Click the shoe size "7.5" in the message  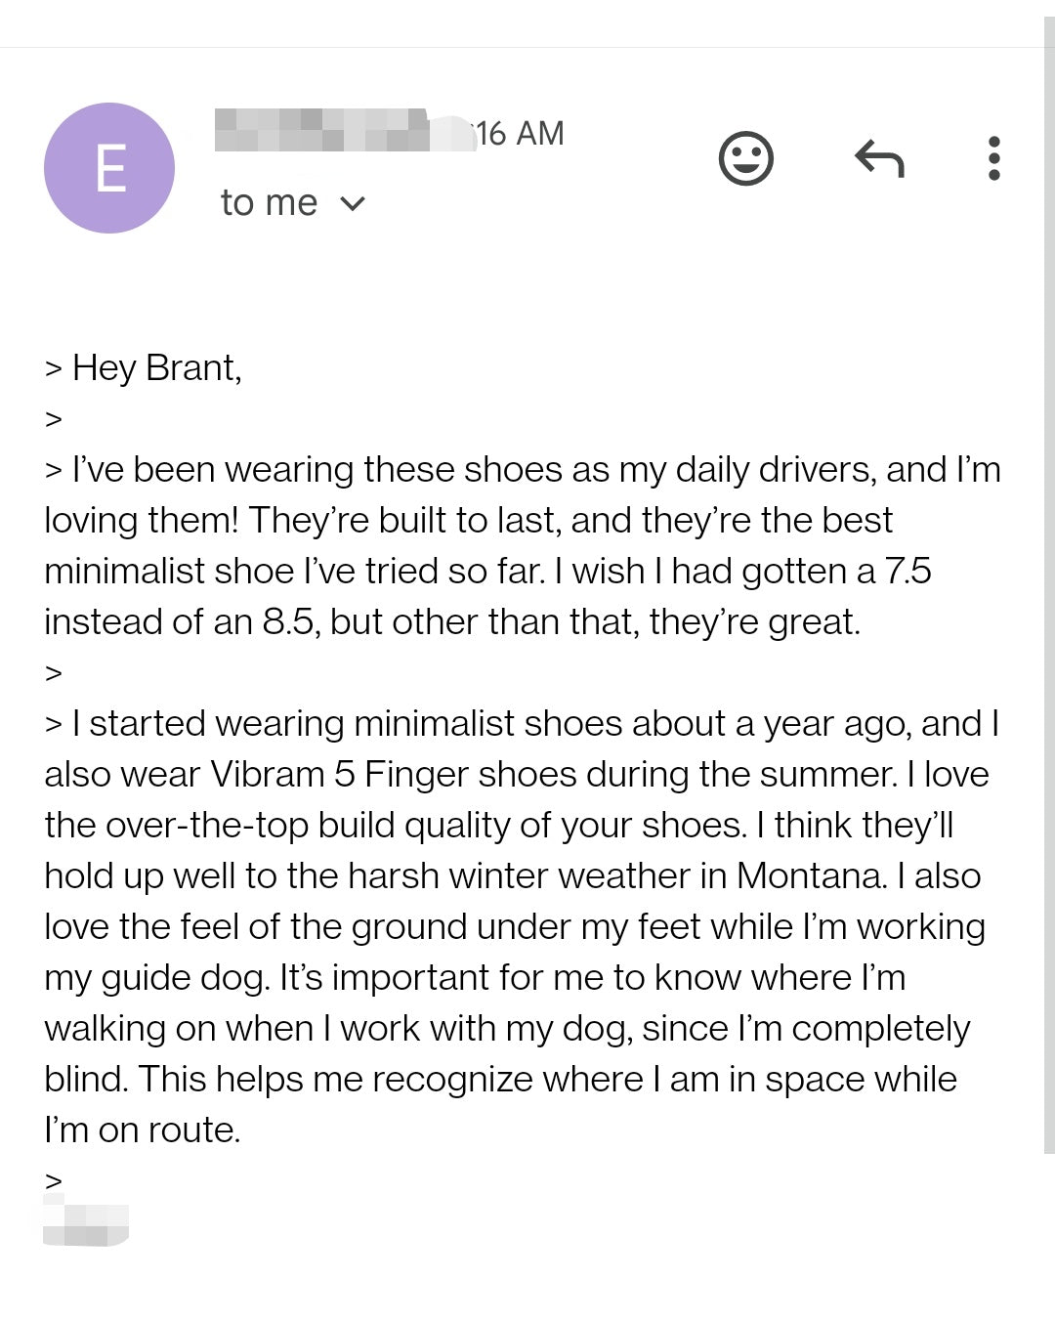pyautogui.click(x=907, y=571)
